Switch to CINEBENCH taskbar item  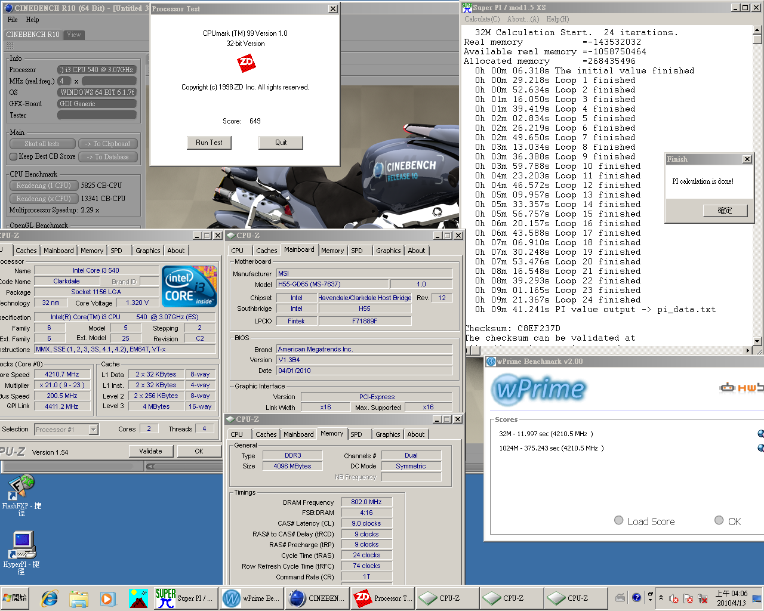[x=317, y=598]
